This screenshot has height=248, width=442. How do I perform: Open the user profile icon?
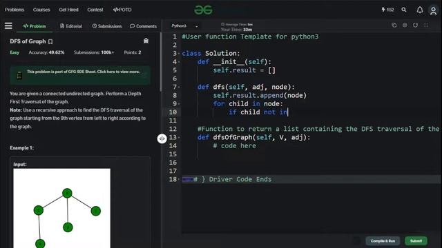click(433, 11)
